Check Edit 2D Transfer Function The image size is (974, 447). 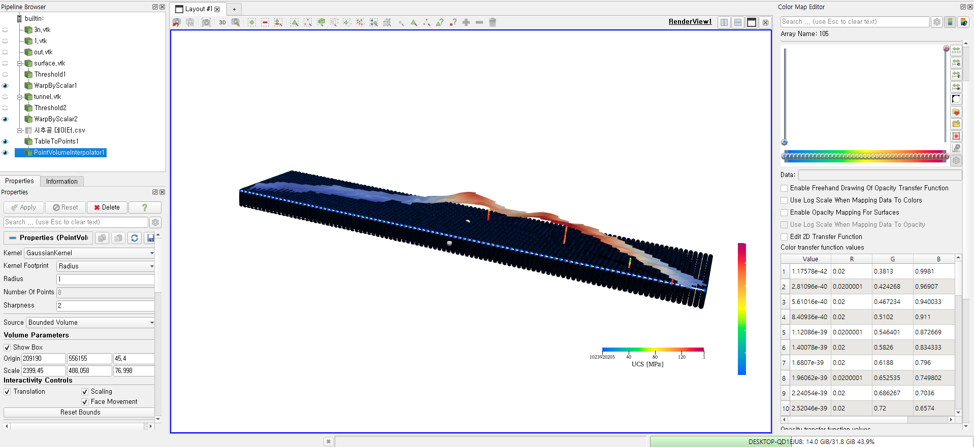[x=784, y=237]
